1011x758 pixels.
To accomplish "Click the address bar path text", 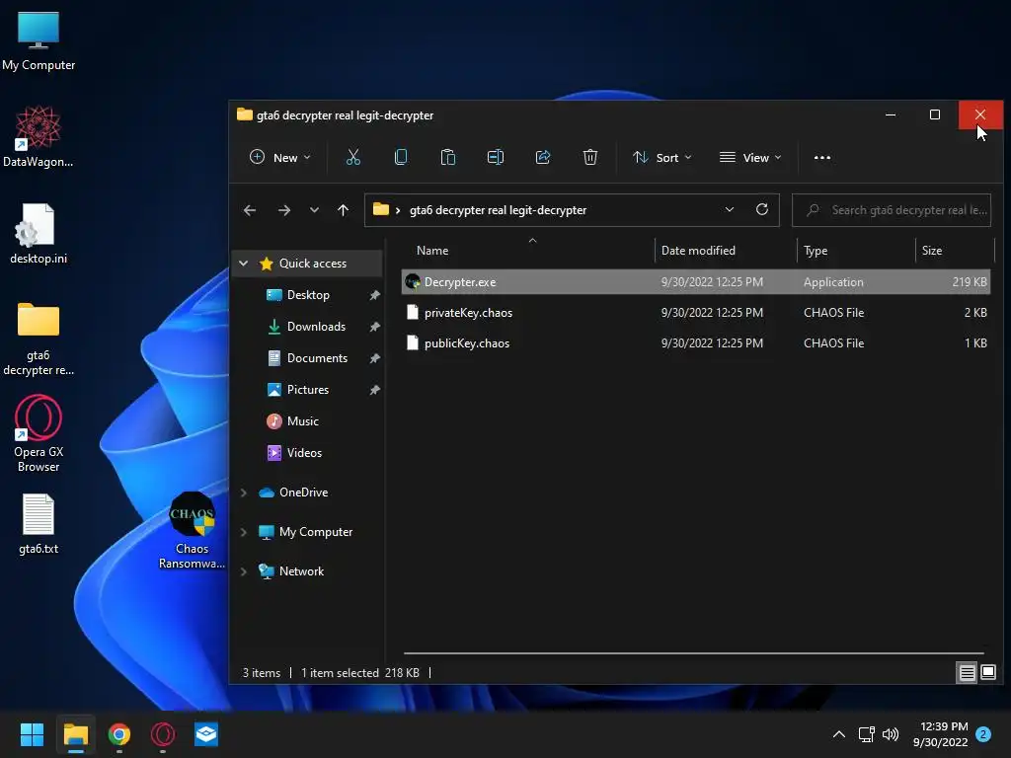I will [498, 210].
